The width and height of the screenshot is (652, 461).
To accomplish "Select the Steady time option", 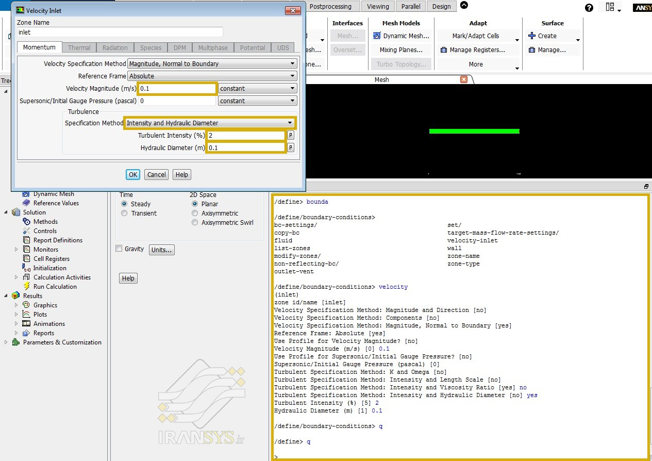I will 124,204.
